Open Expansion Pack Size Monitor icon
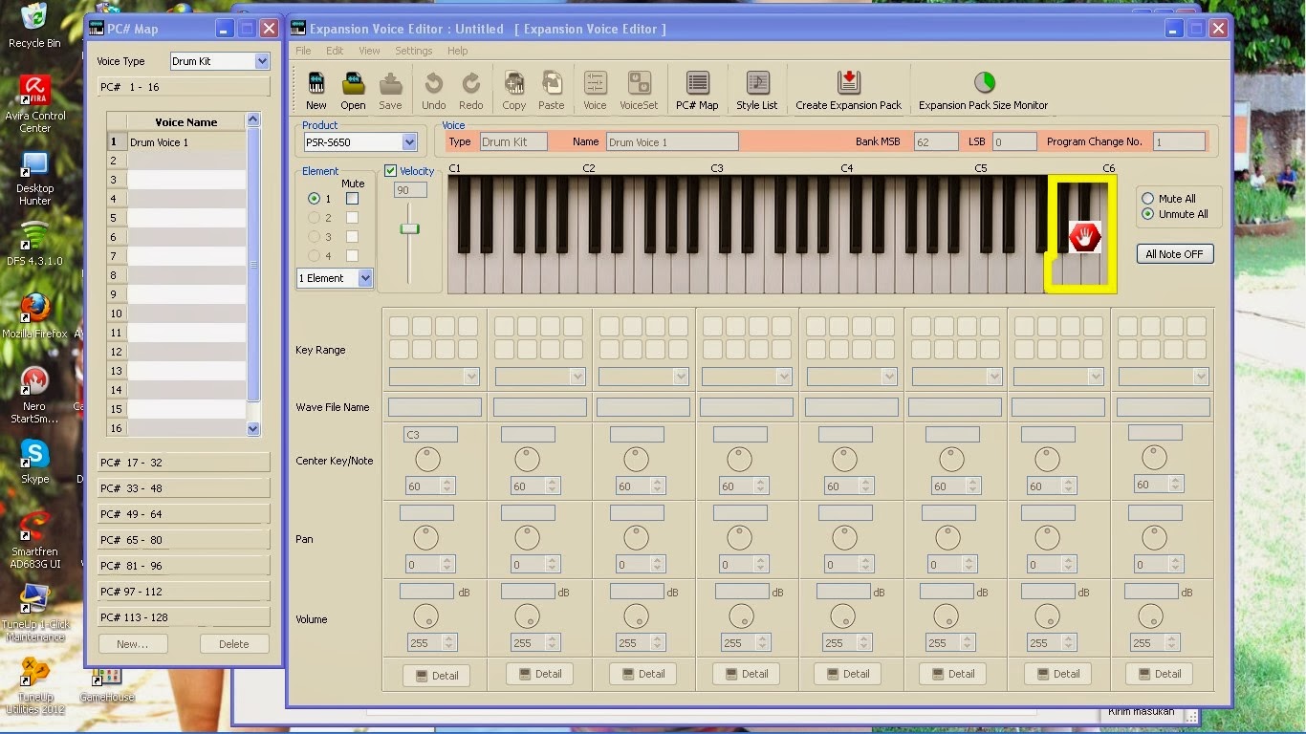1306x734 pixels. coord(984,84)
